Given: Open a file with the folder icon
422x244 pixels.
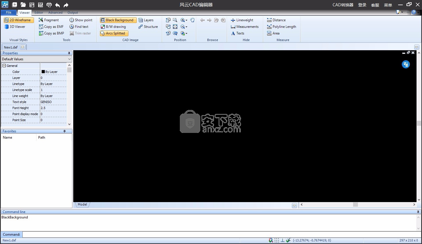Looking at the screenshot, I should pyautogui.click(x=23, y=5).
